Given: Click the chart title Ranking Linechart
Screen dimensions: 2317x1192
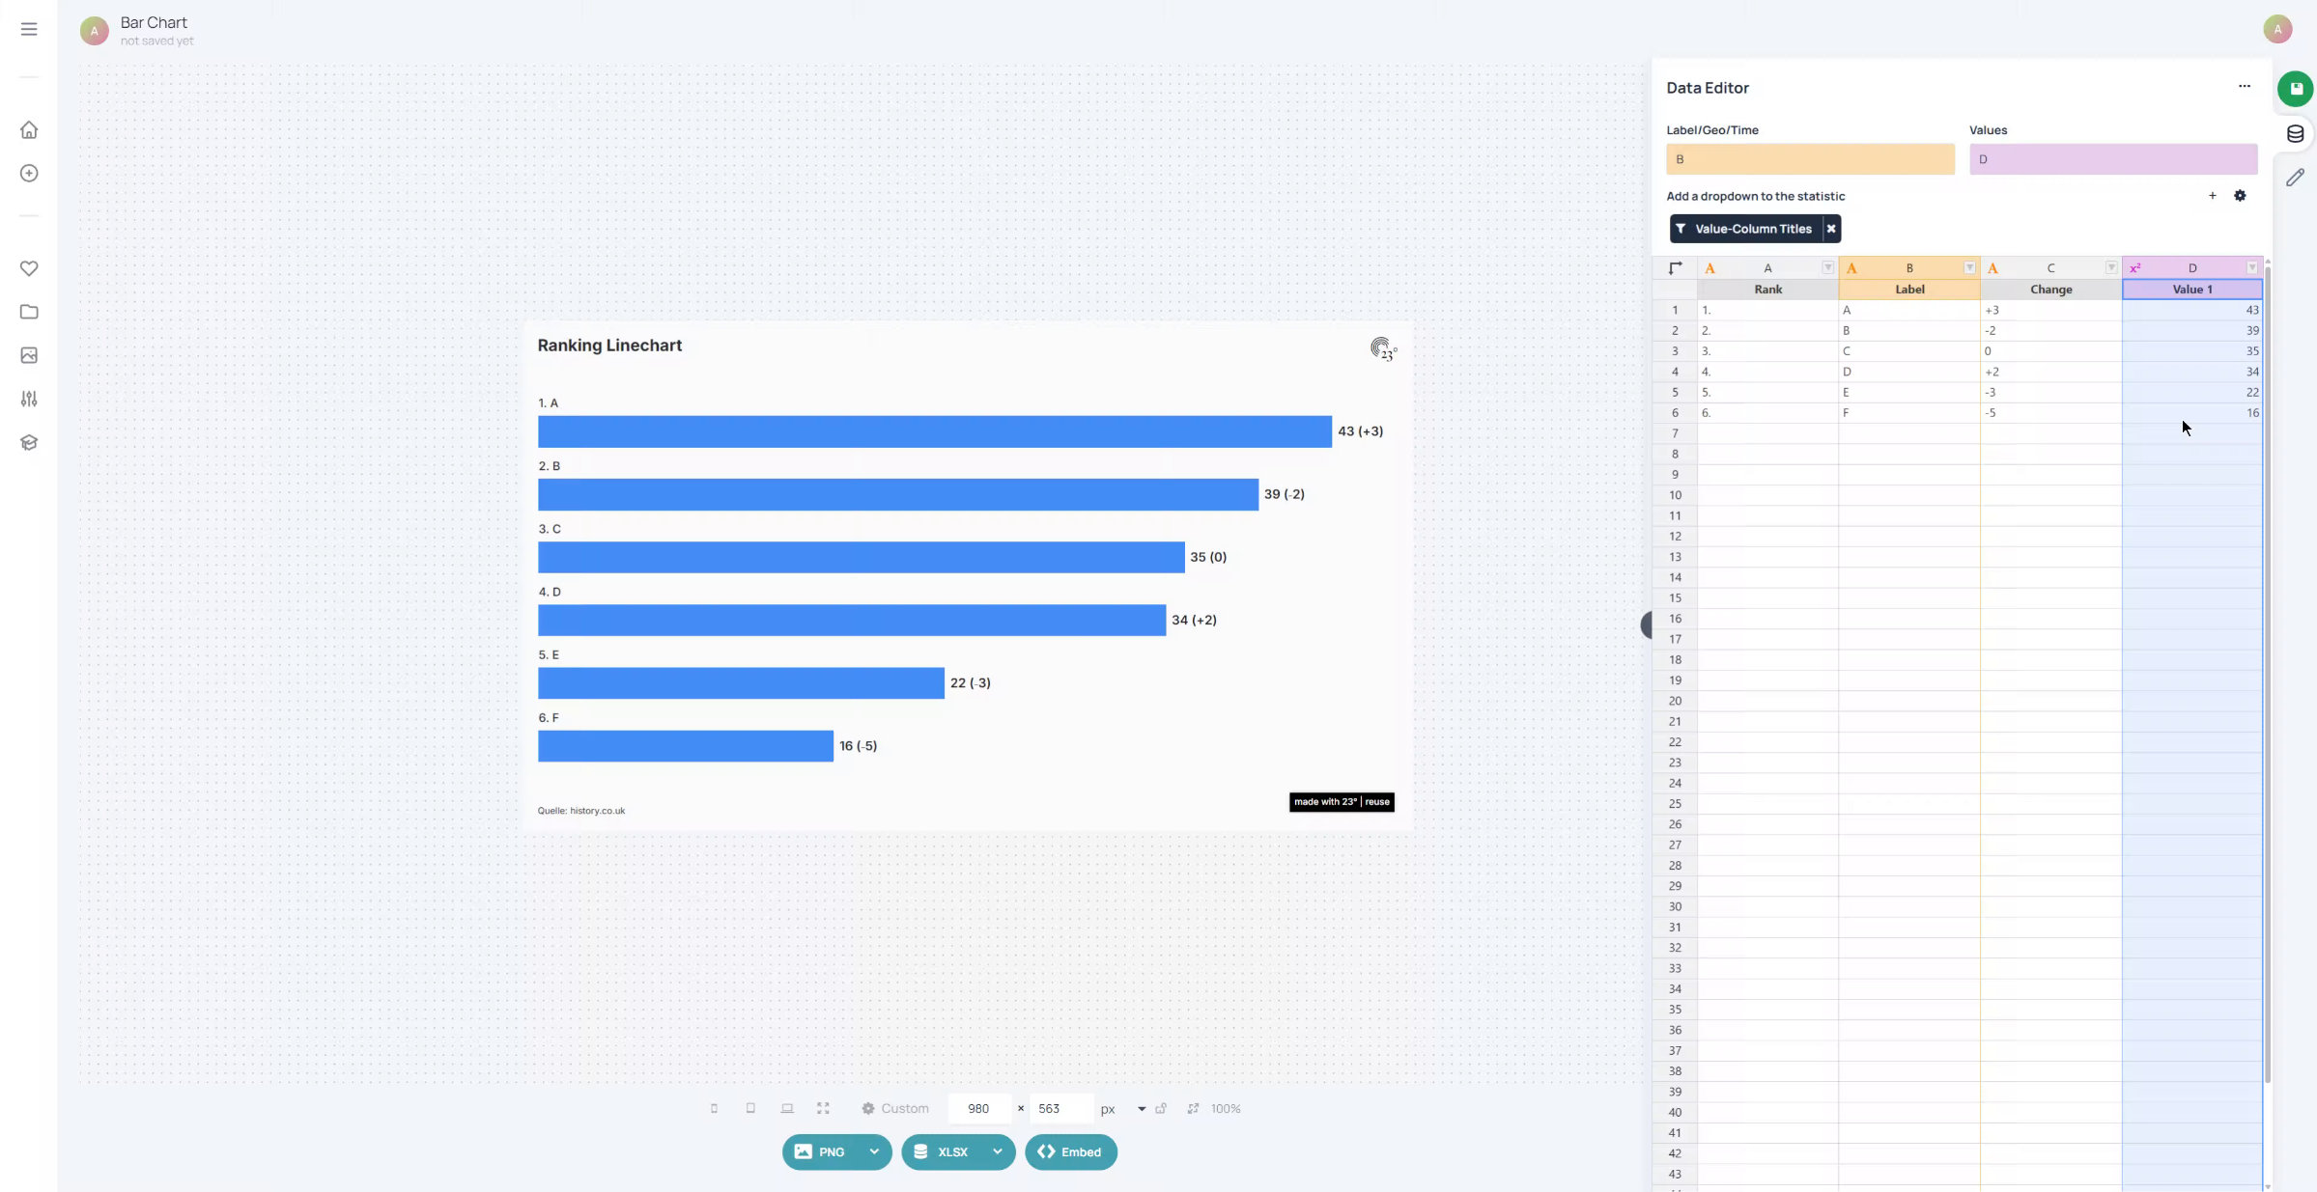Looking at the screenshot, I should pos(609,346).
